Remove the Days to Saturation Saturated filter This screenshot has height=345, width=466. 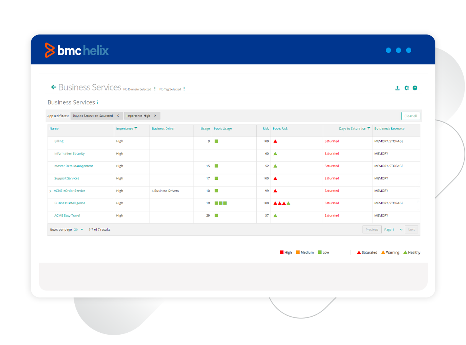coord(118,116)
